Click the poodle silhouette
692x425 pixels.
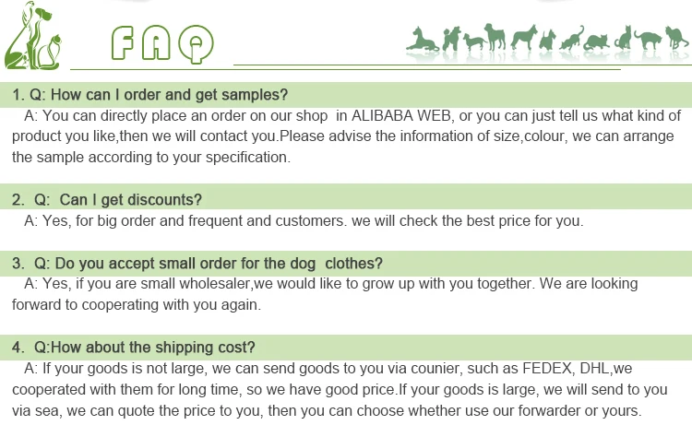coord(451,39)
